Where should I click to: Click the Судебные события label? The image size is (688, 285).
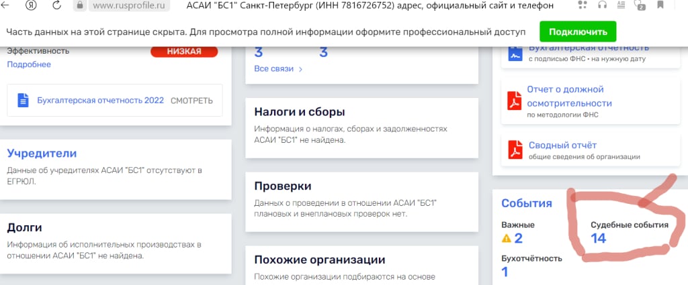coord(630,225)
